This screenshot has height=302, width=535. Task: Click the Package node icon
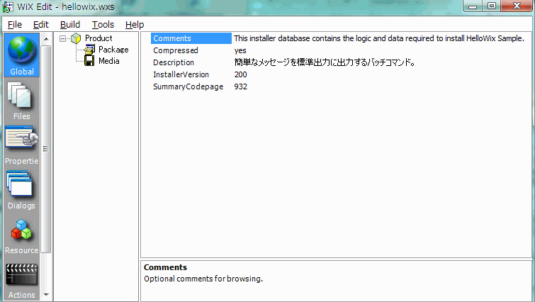pos(89,50)
